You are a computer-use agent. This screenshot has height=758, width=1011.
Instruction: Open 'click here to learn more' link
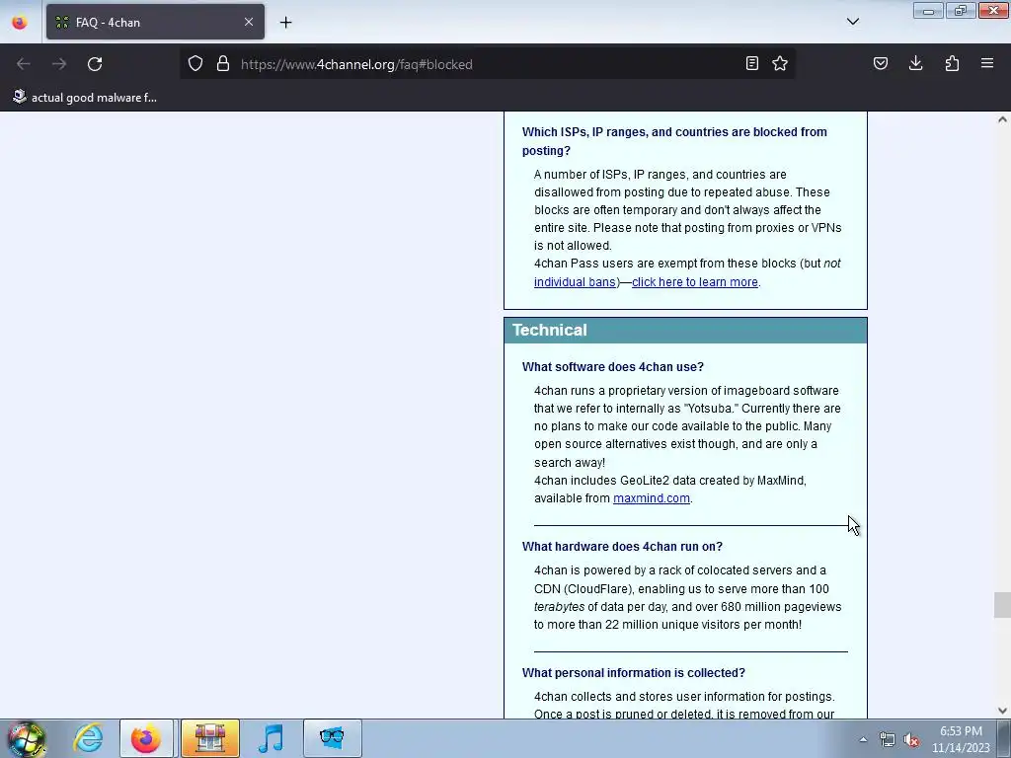[x=694, y=282]
